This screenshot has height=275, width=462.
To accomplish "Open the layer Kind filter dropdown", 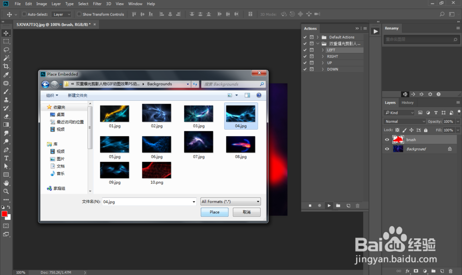I will pos(399,113).
